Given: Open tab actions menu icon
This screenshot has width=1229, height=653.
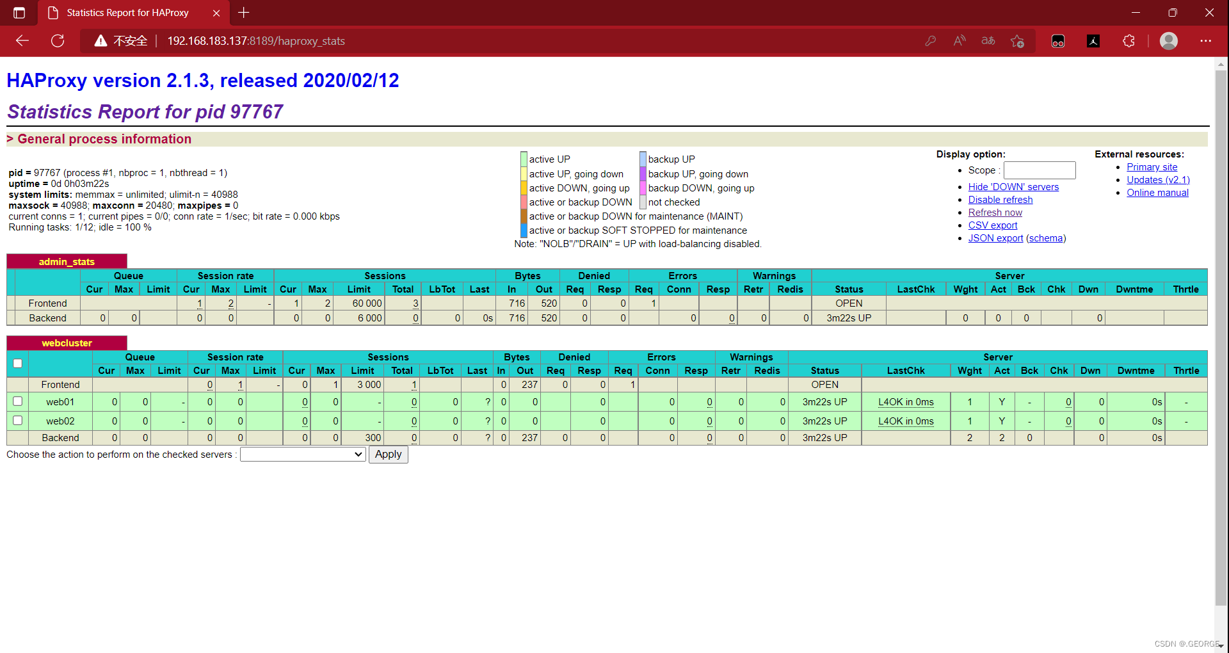Looking at the screenshot, I should point(19,13).
